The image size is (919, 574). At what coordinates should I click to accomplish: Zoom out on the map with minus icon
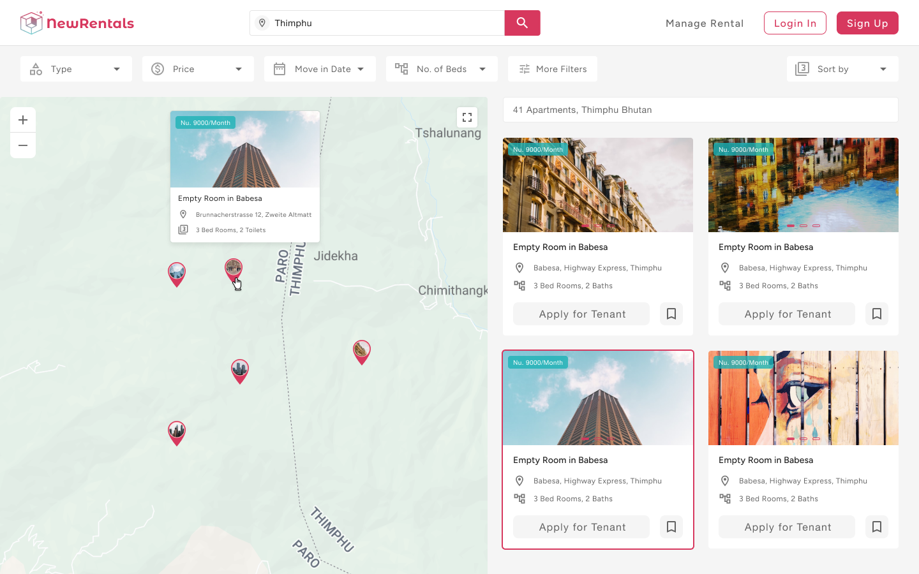(23, 145)
